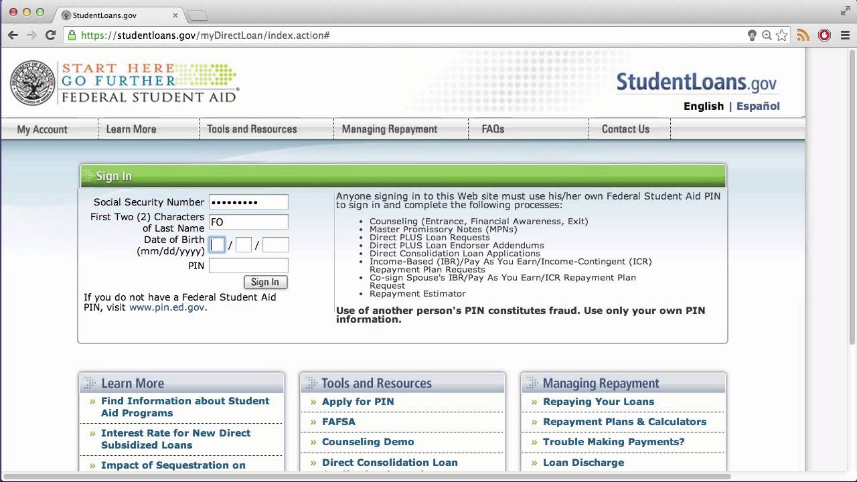857x482 pixels.
Task: Open Trouble Making Payments? link
Action: click(613, 442)
